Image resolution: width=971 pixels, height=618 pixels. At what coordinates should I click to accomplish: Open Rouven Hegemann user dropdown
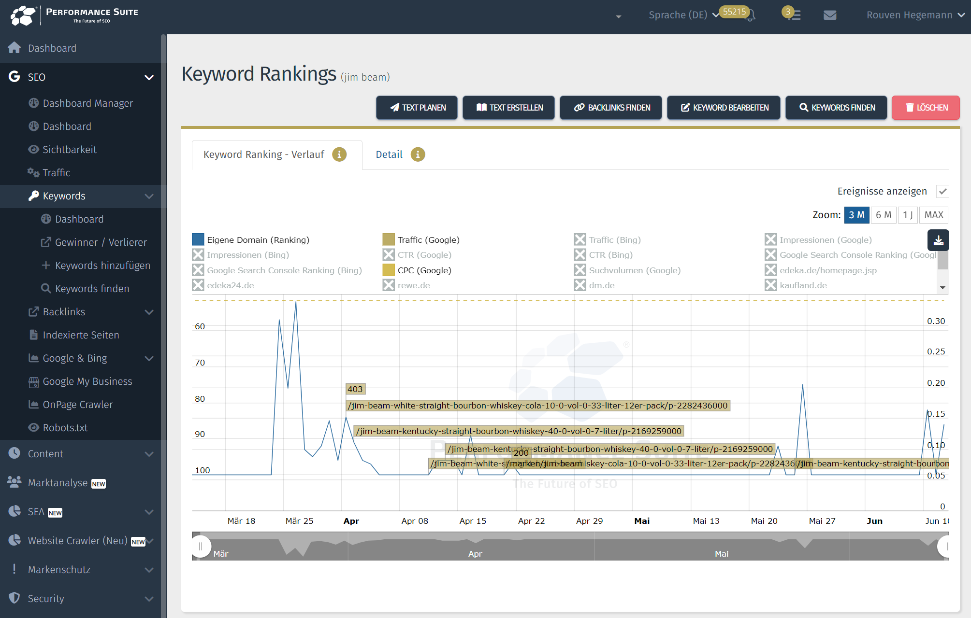point(915,15)
